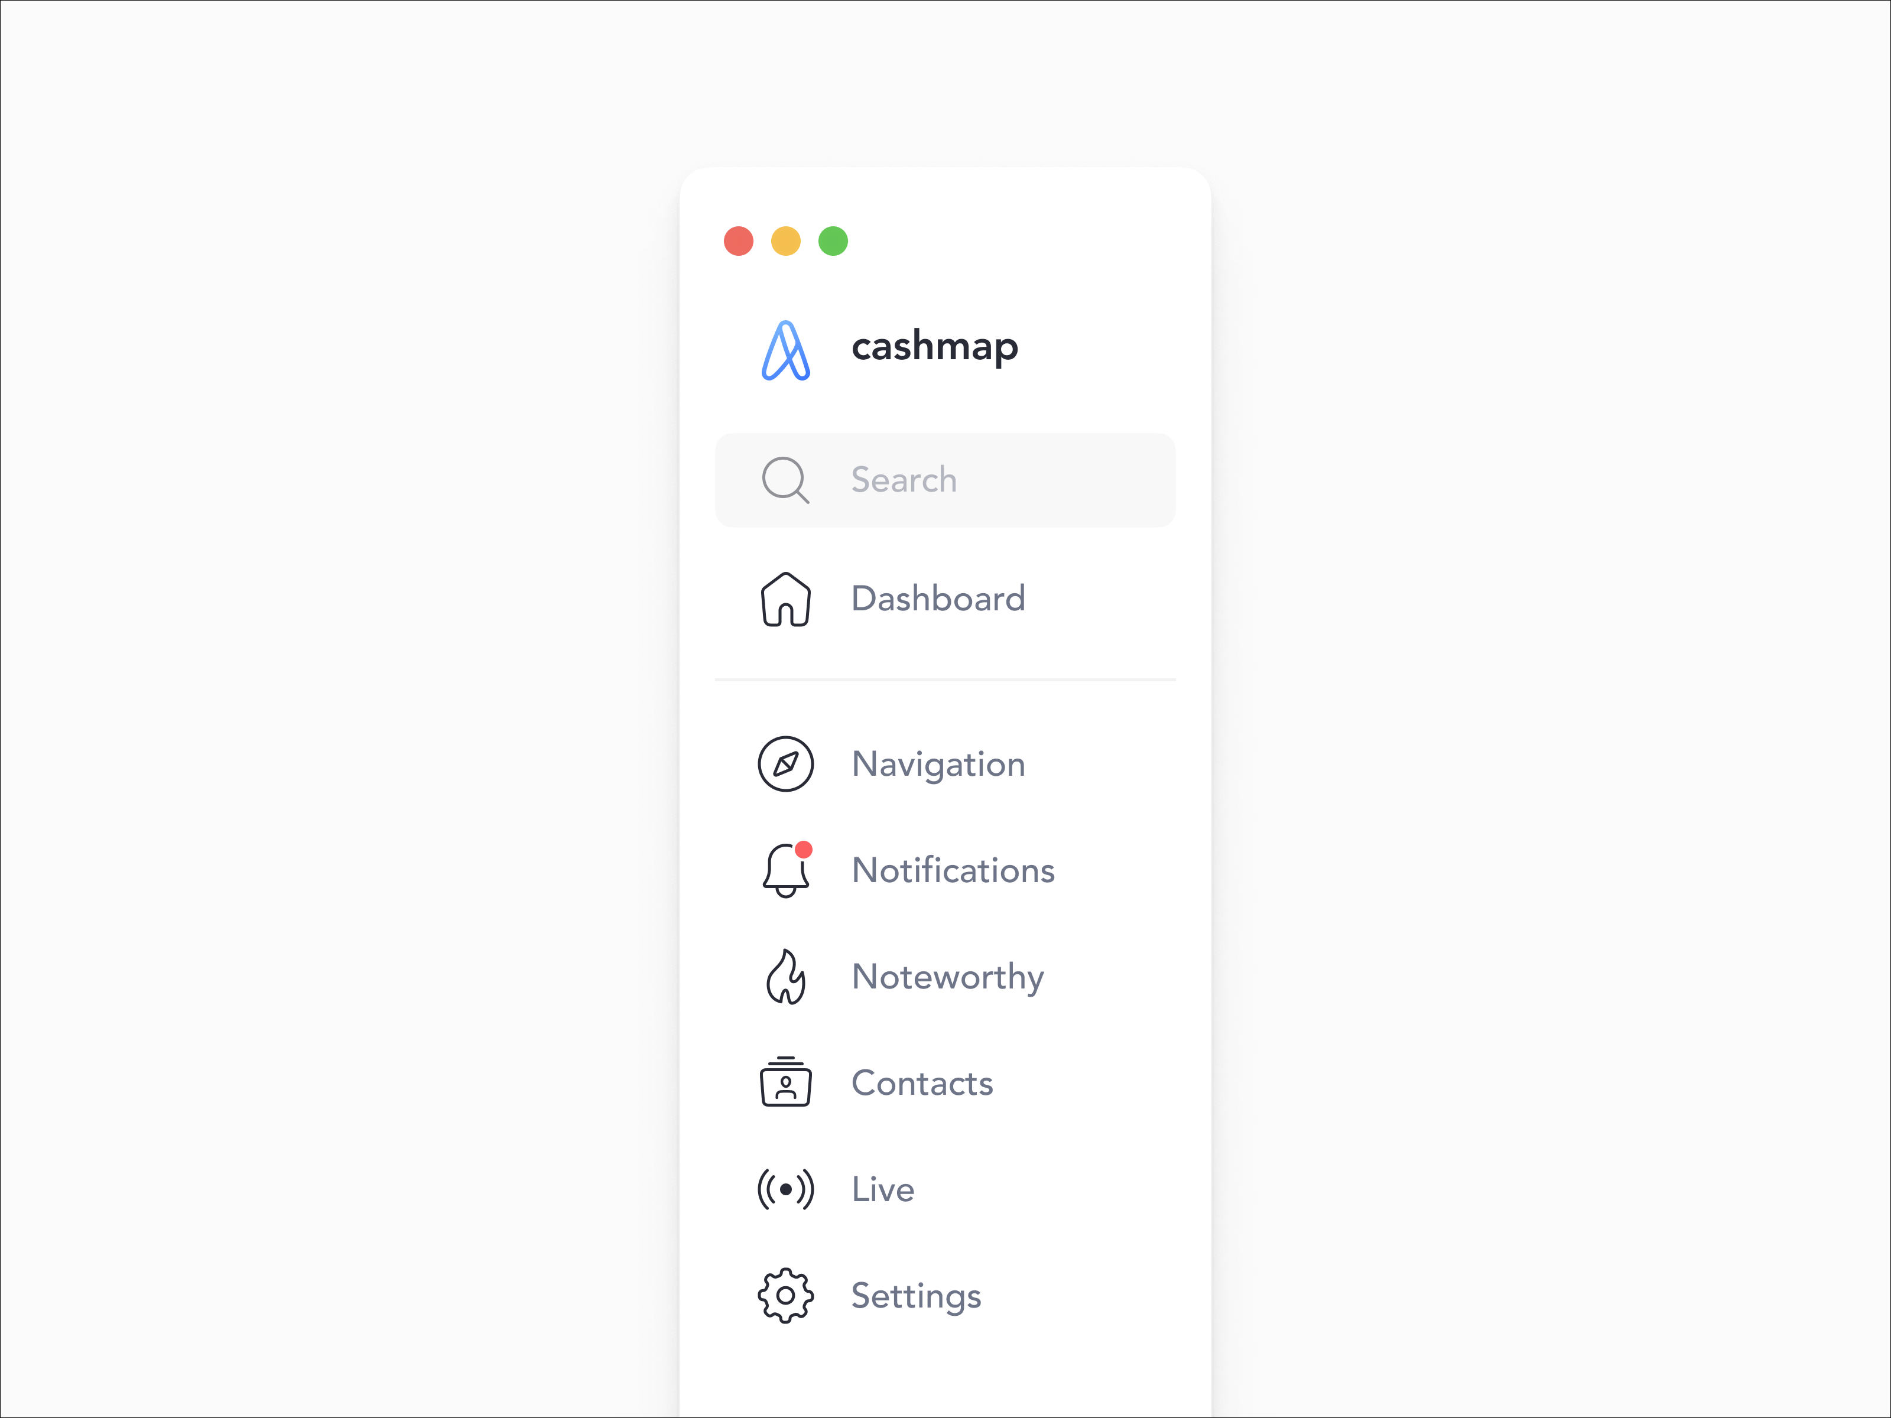Image resolution: width=1891 pixels, height=1418 pixels.
Task: Select the Dashboard home icon
Action: 785,599
